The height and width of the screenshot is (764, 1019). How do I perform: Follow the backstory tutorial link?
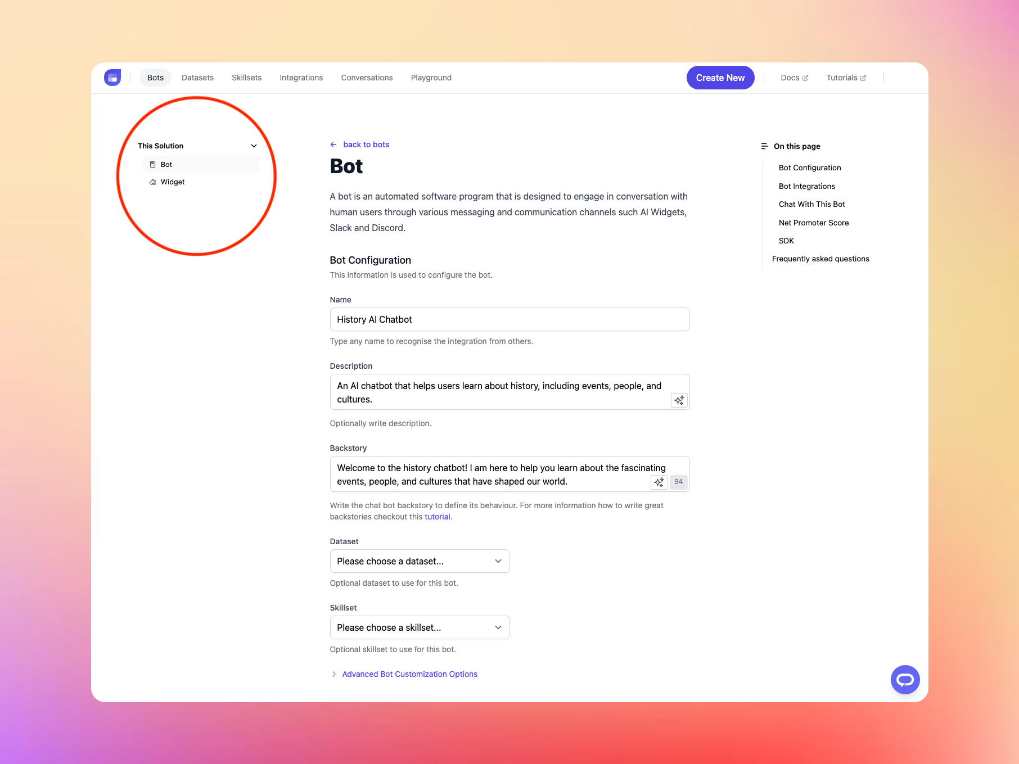coord(437,517)
